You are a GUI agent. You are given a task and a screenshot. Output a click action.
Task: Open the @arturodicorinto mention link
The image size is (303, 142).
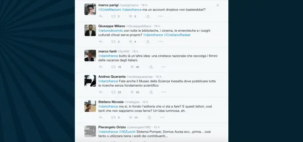[111, 31]
